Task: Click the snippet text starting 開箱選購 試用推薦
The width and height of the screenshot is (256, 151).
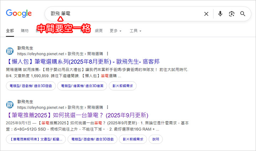Action: [97, 73]
